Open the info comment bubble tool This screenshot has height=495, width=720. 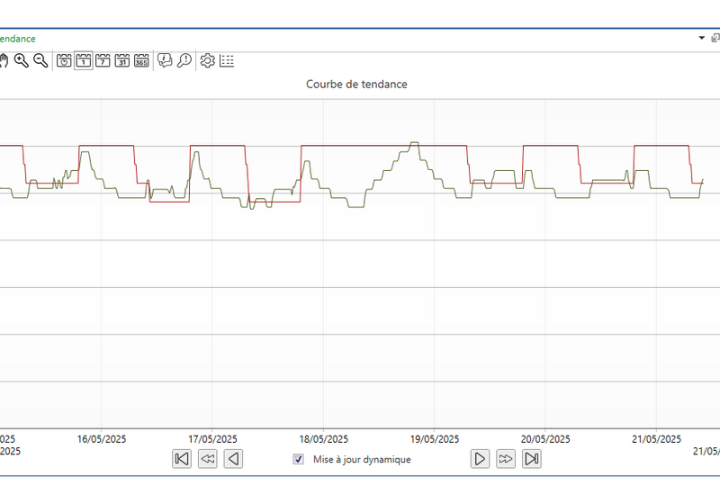(165, 60)
